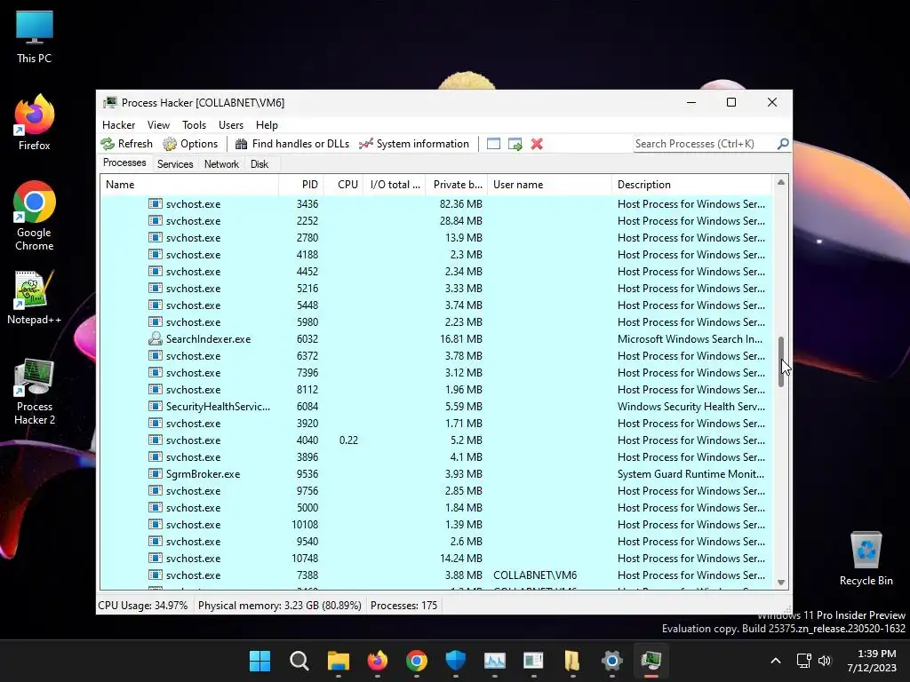The image size is (910, 682).
Task: Select svchost.exe with PID 2252
Action: point(435,221)
